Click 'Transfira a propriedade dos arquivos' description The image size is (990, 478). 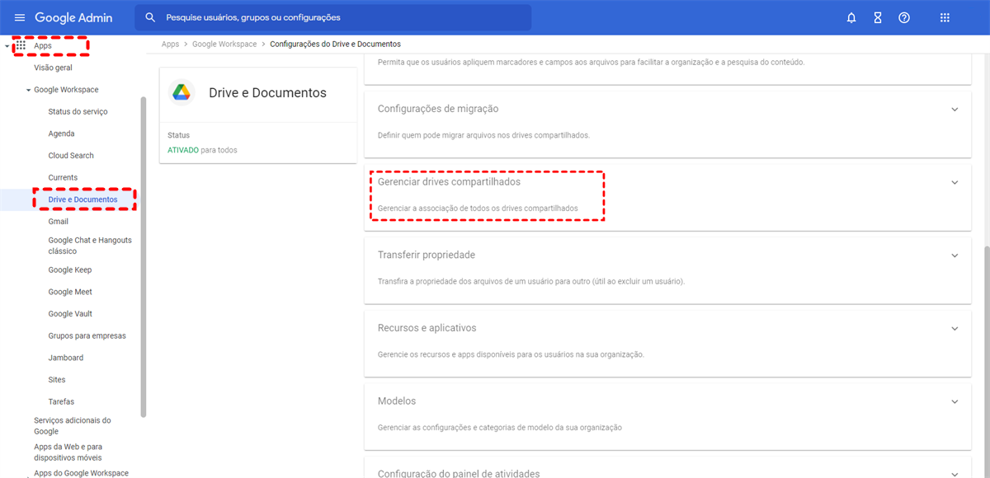530,281
